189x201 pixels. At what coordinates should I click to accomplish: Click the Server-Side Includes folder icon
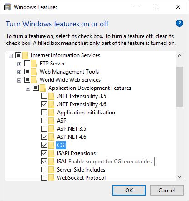pyautogui.click(x=51, y=170)
